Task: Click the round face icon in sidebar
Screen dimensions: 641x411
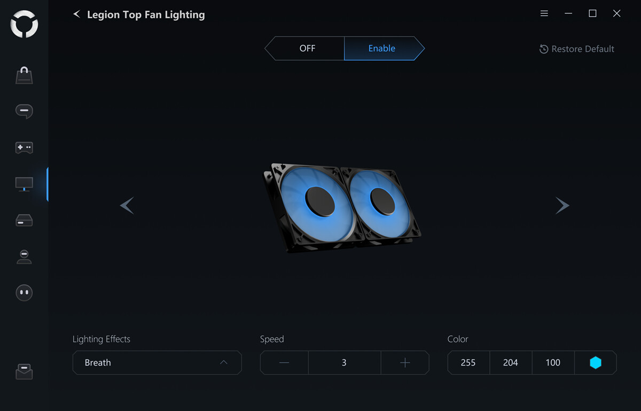Action: tap(24, 293)
